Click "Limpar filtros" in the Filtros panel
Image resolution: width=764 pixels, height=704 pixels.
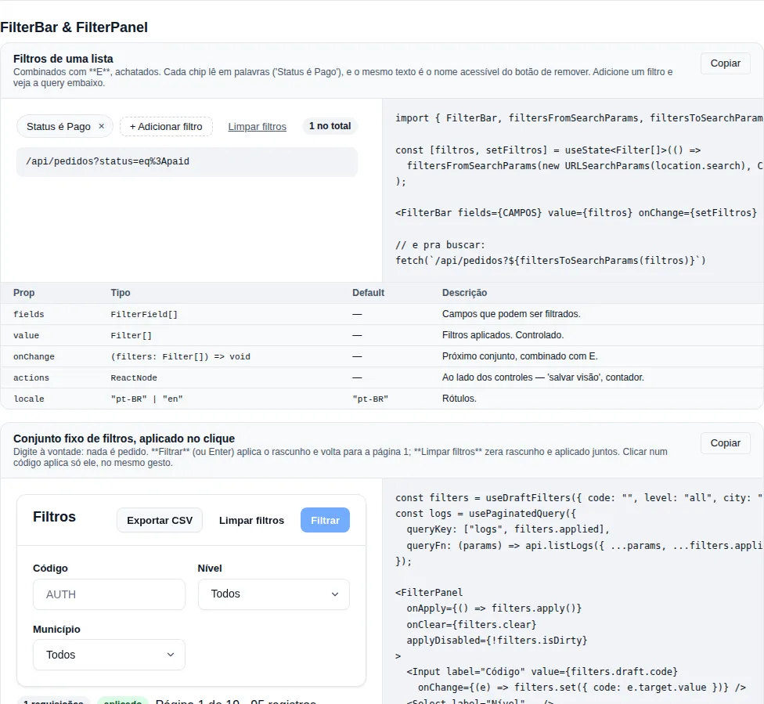pos(251,520)
